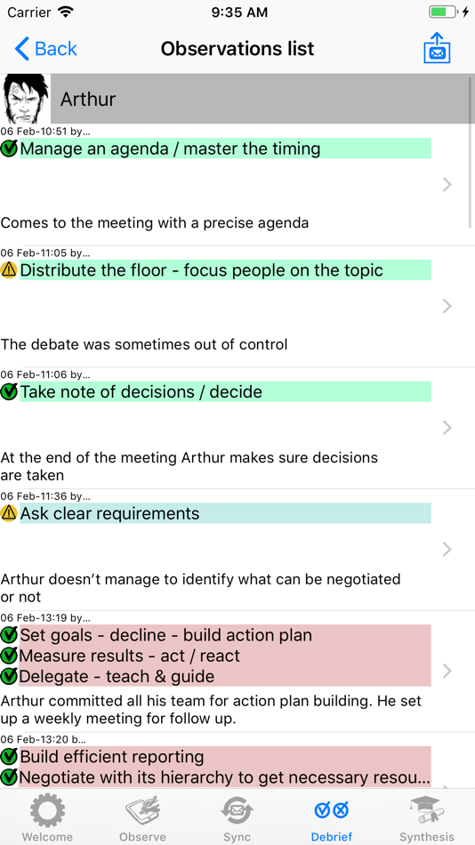
Task: Select the green Take note of decisions bar
Action: [225, 391]
